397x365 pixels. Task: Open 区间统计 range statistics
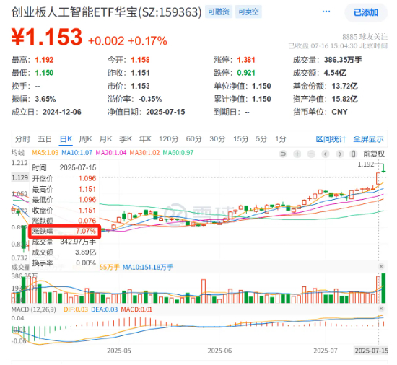point(331,139)
